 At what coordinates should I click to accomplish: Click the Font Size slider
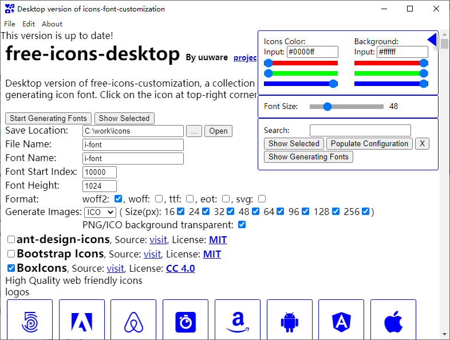pos(347,107)
